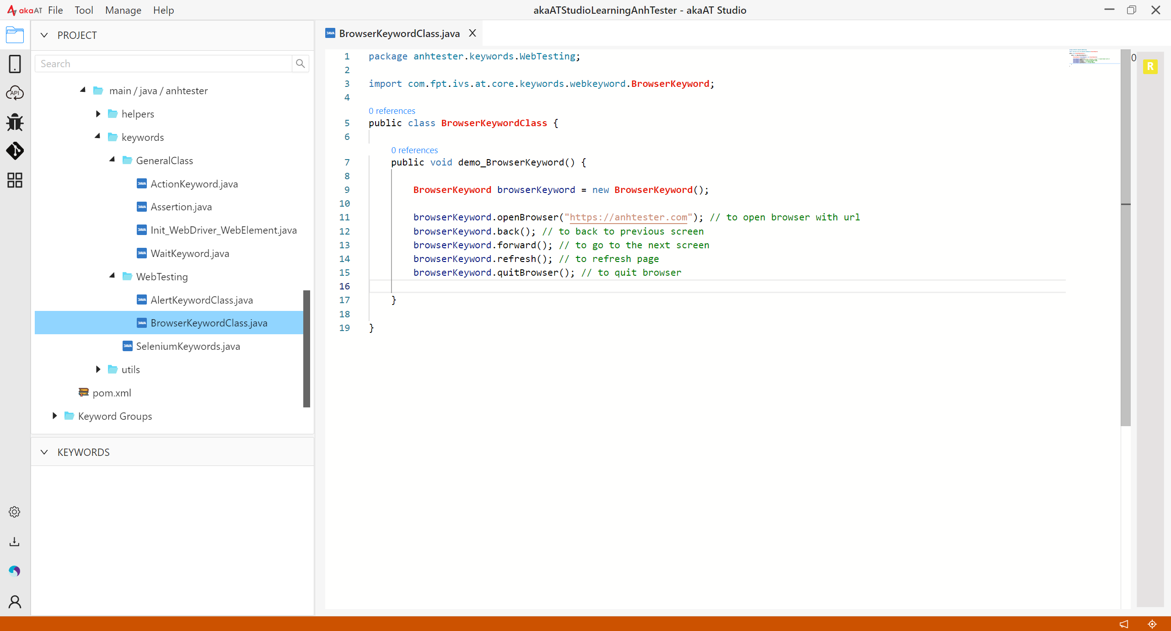Collapse the PROJECT panel

tap(44, 35)
